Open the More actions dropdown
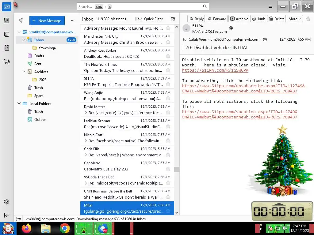The width and height of the screenshot is (314, 235). (x=295, y=19)
